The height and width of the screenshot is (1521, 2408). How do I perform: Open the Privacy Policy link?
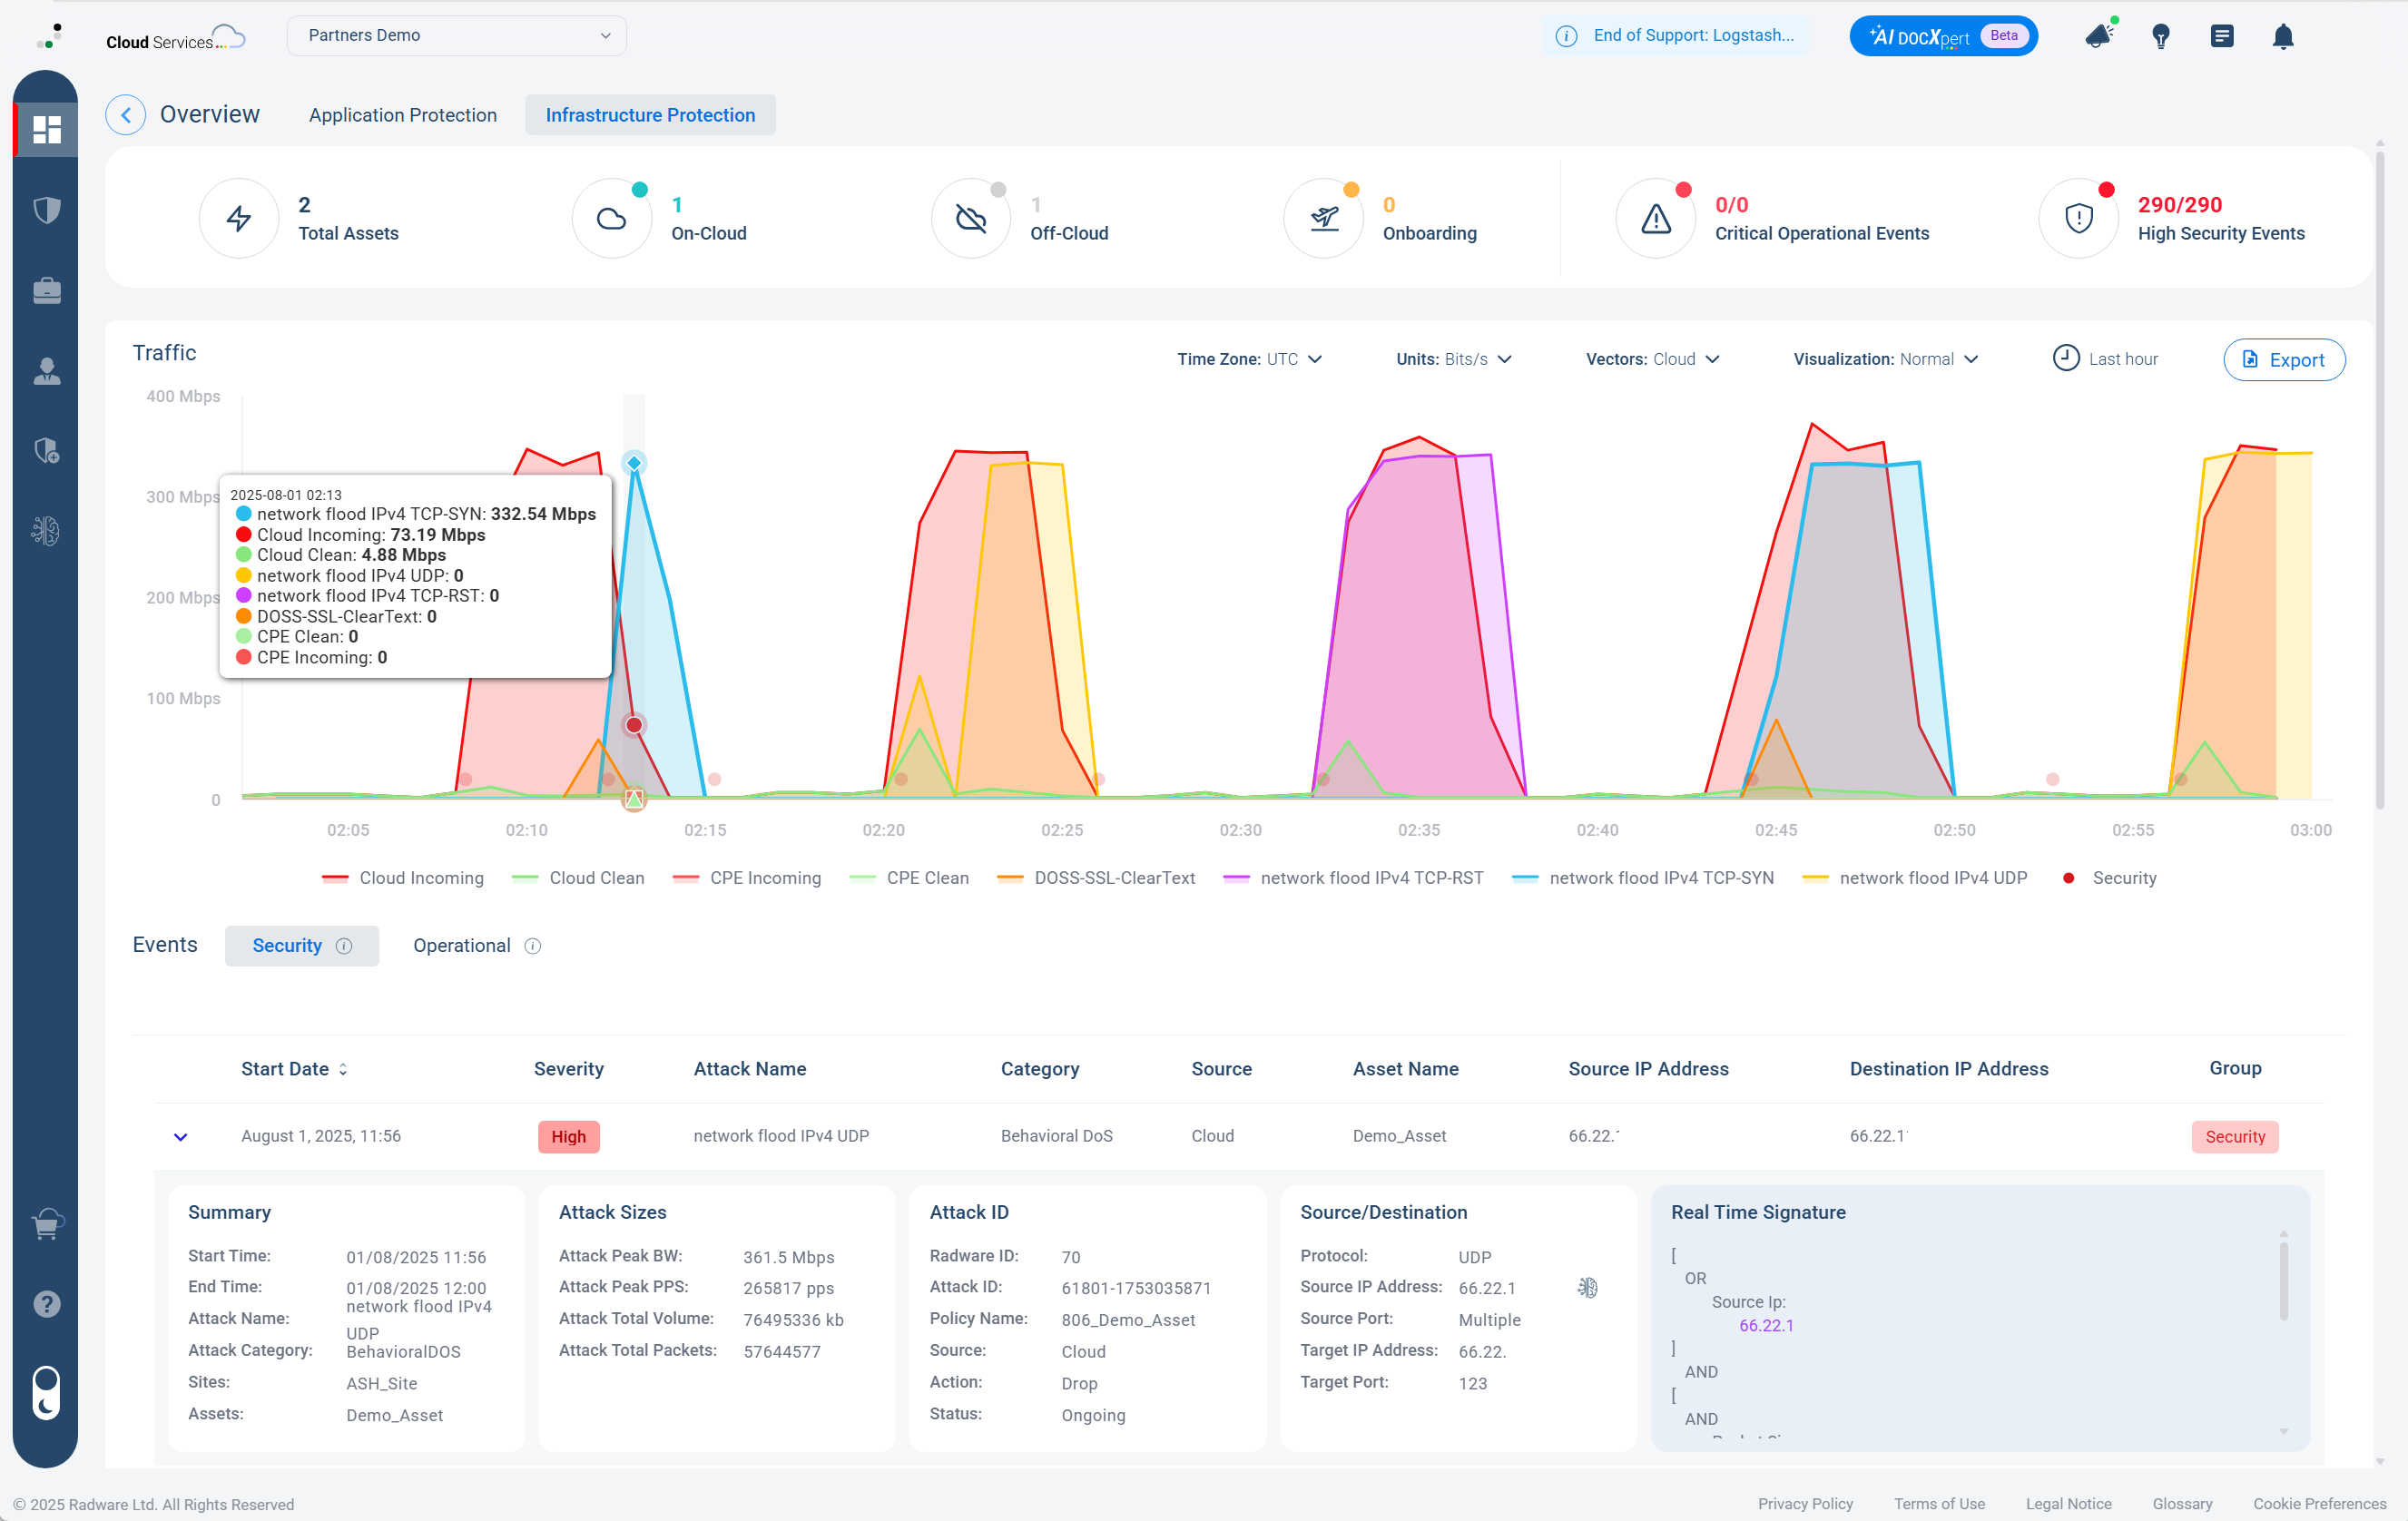click(x=1805, y=1503)
